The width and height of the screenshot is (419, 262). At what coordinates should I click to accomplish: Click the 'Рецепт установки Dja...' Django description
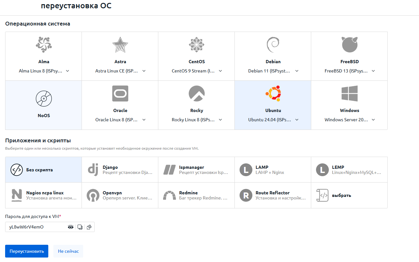click(x=127, y=172)
